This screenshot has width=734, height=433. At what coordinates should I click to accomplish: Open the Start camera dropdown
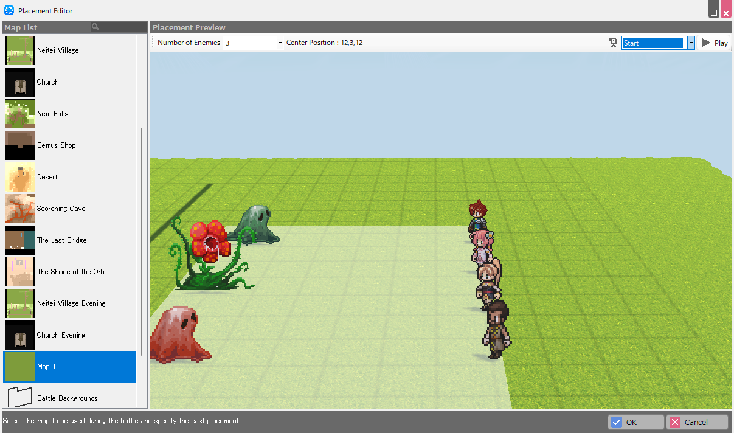pyautogui.click(x=691, y=43)
